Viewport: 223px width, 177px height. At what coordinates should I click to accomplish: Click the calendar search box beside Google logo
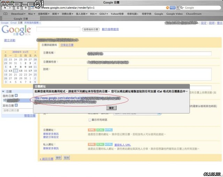coord(58,29)
